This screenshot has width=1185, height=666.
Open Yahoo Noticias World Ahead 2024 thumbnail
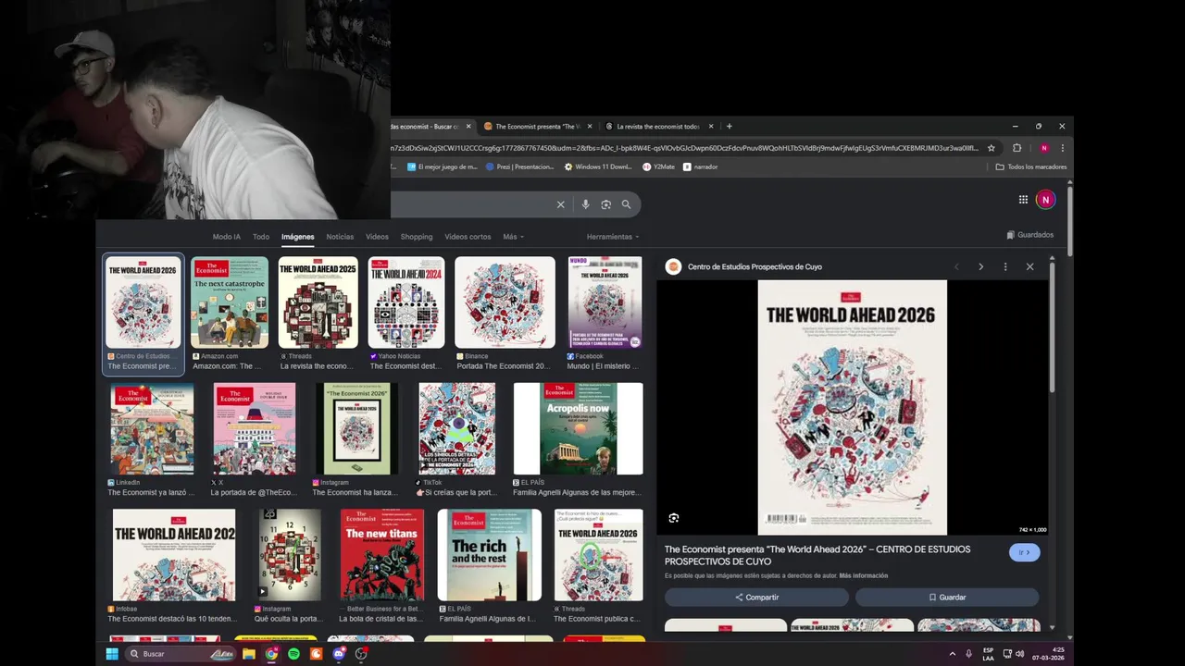[x=406, y=302]
